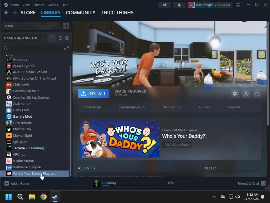Select Terraria - Validating in the list
This screenshot has width=270, height=203.
(x=35, y=148)
